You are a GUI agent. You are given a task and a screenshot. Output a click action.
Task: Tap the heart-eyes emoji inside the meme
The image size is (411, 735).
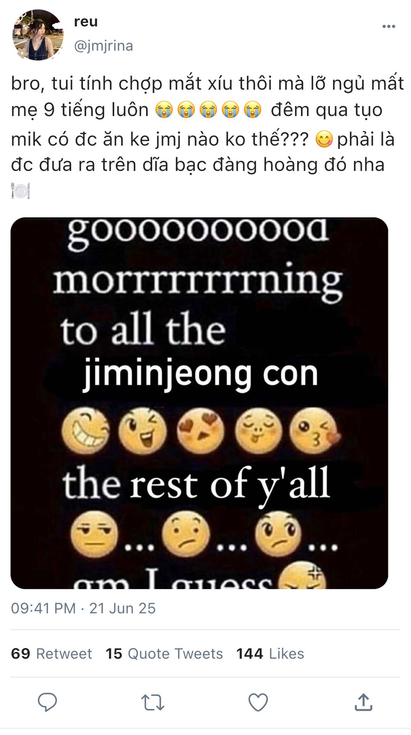pyautogui.click(x=200, y=431)
